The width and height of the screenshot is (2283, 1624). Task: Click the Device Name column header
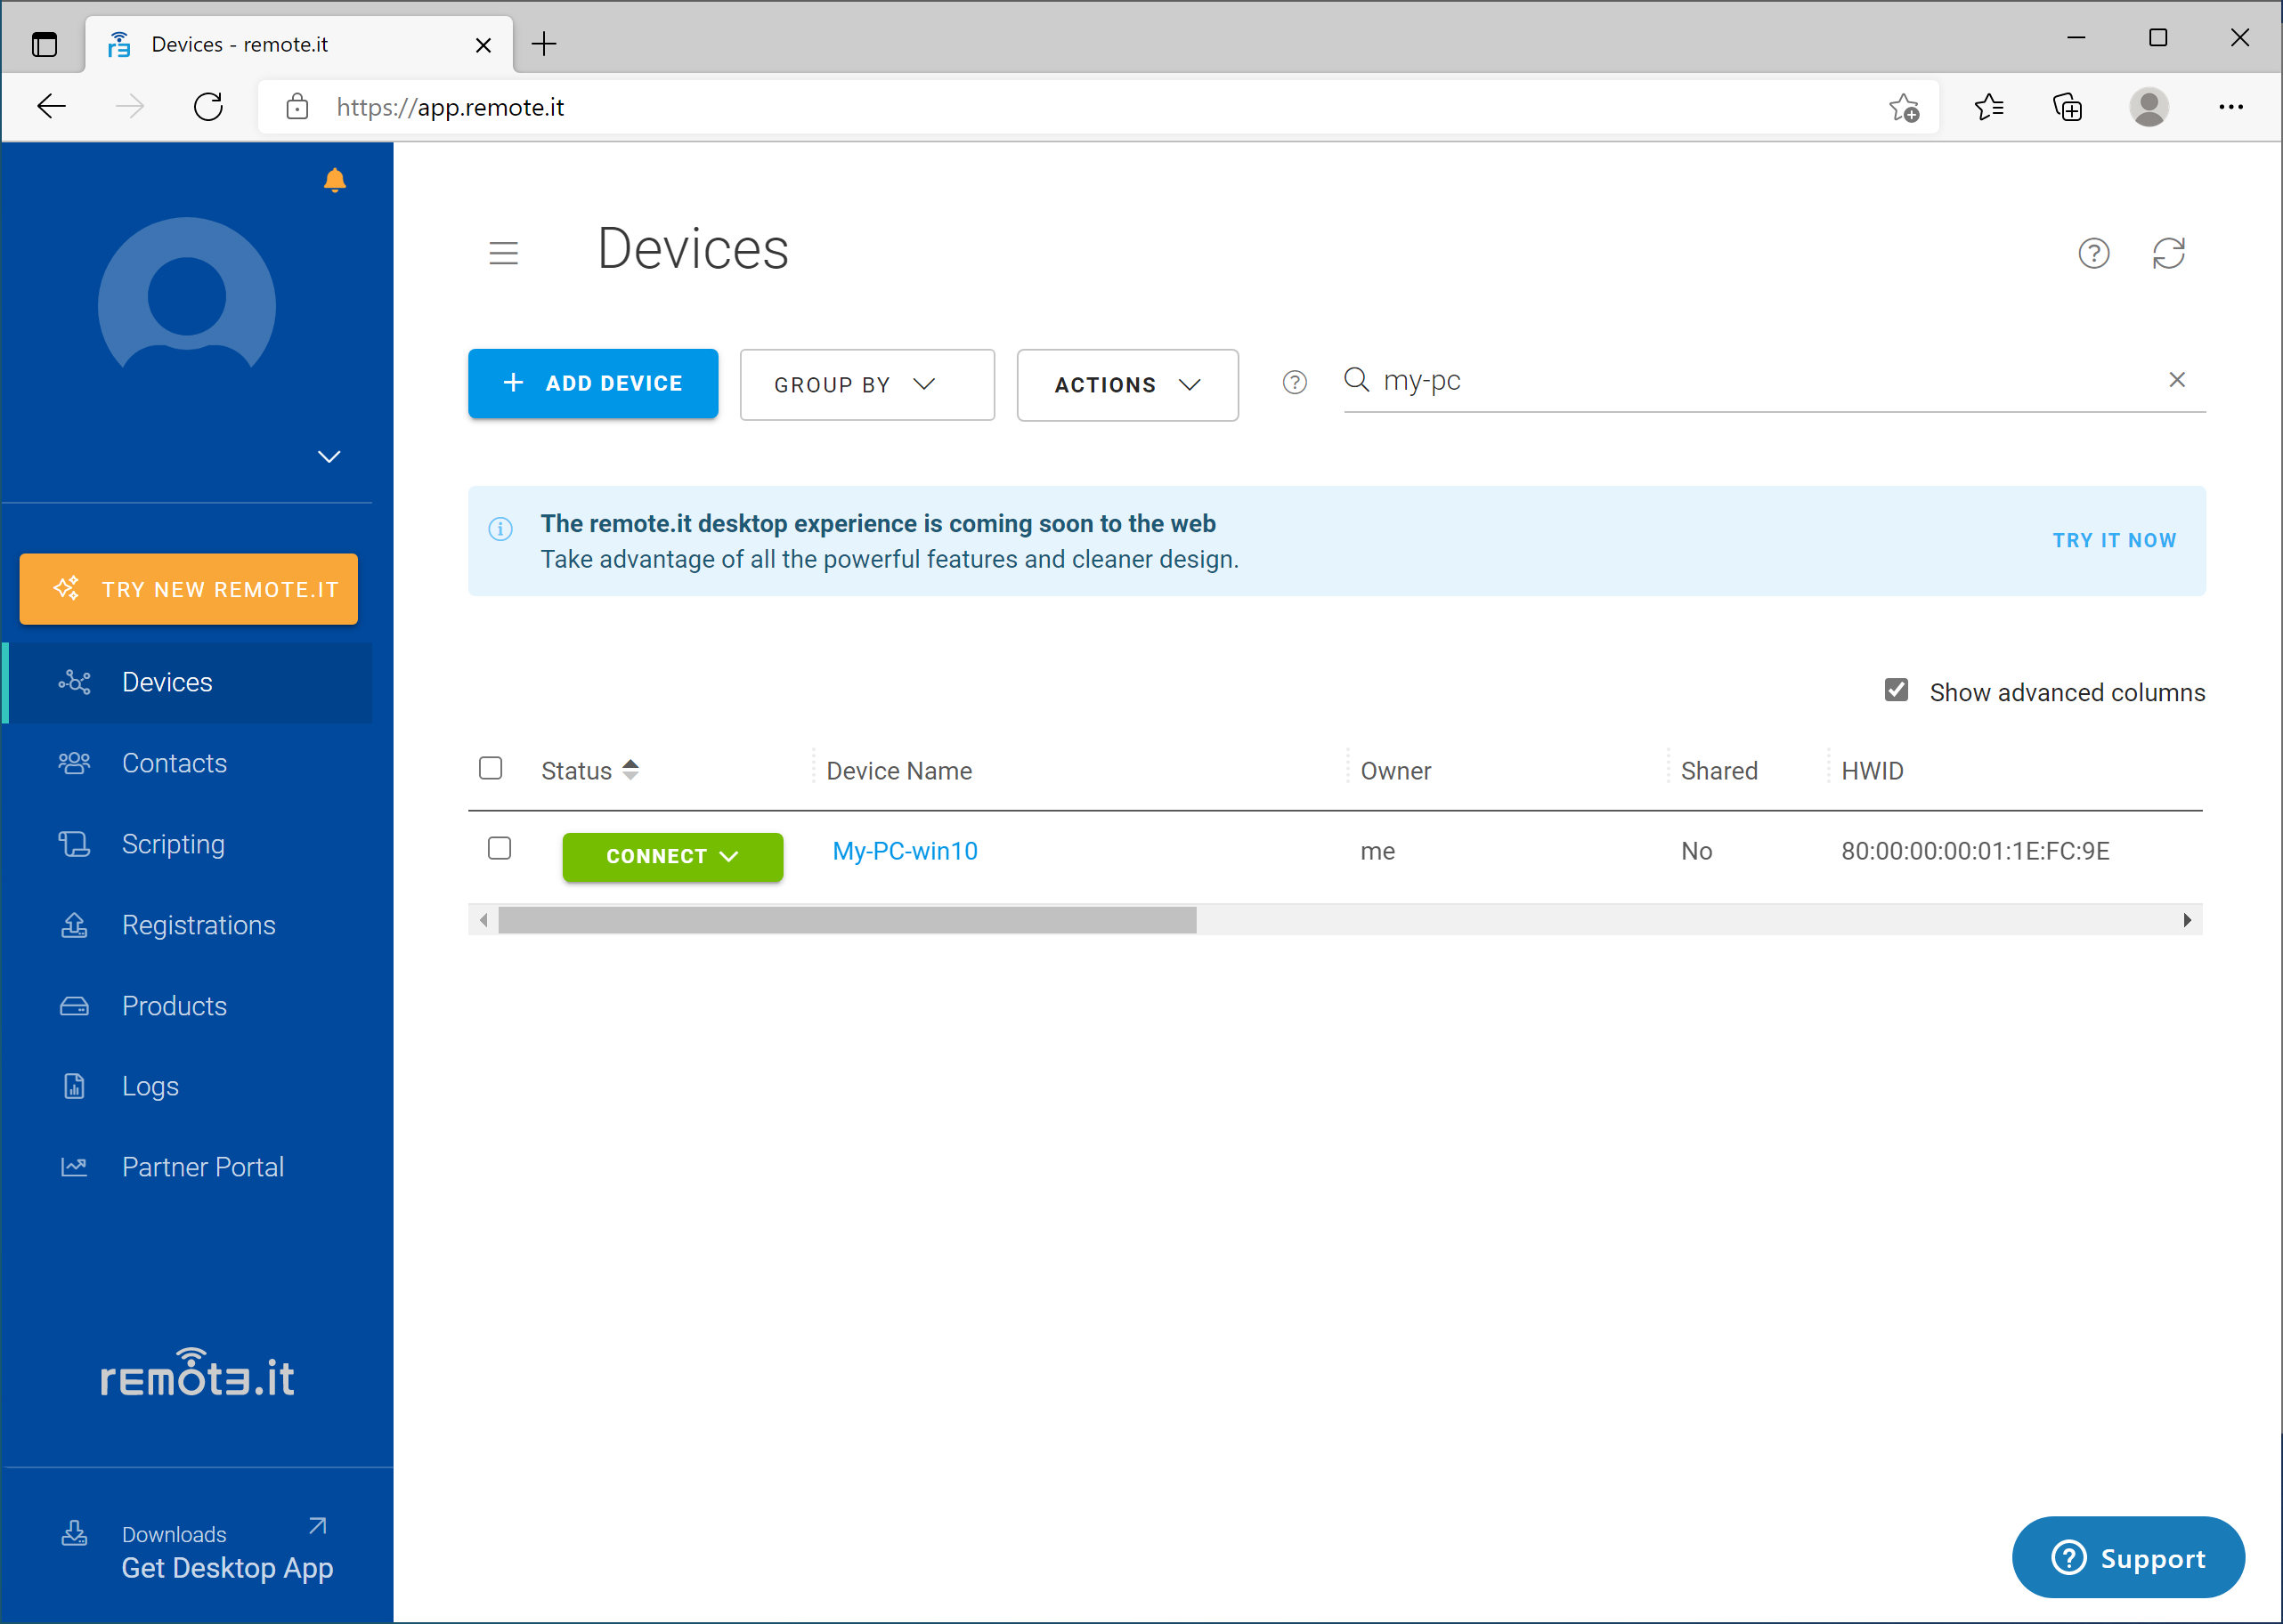(x=898, y=771)
